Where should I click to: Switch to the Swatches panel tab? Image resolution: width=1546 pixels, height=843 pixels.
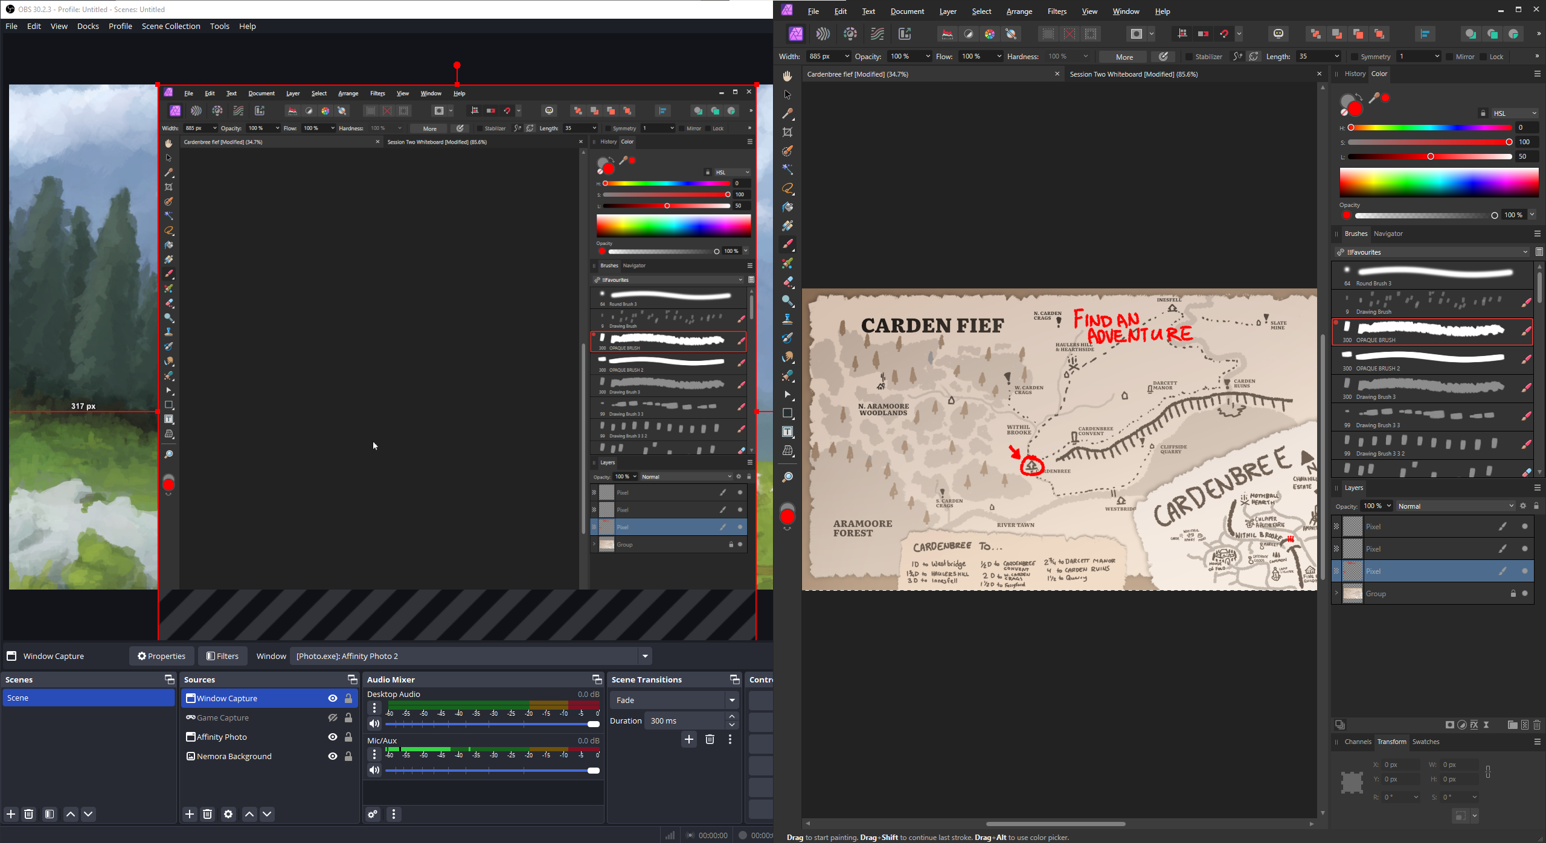(1425, 742)
